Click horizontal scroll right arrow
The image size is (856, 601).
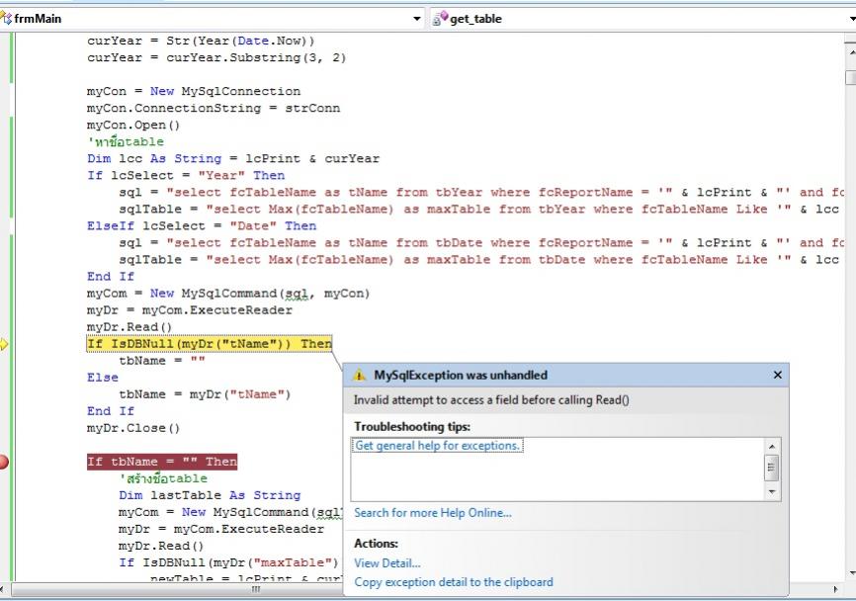(836, 589)
